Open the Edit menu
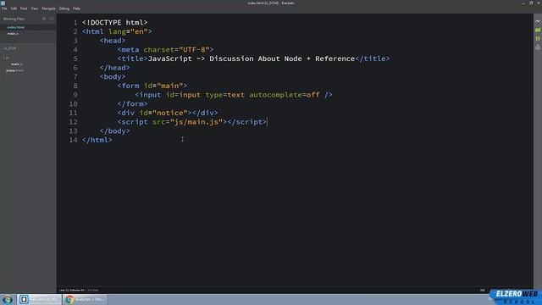542x305 pixels. point(14,8)
